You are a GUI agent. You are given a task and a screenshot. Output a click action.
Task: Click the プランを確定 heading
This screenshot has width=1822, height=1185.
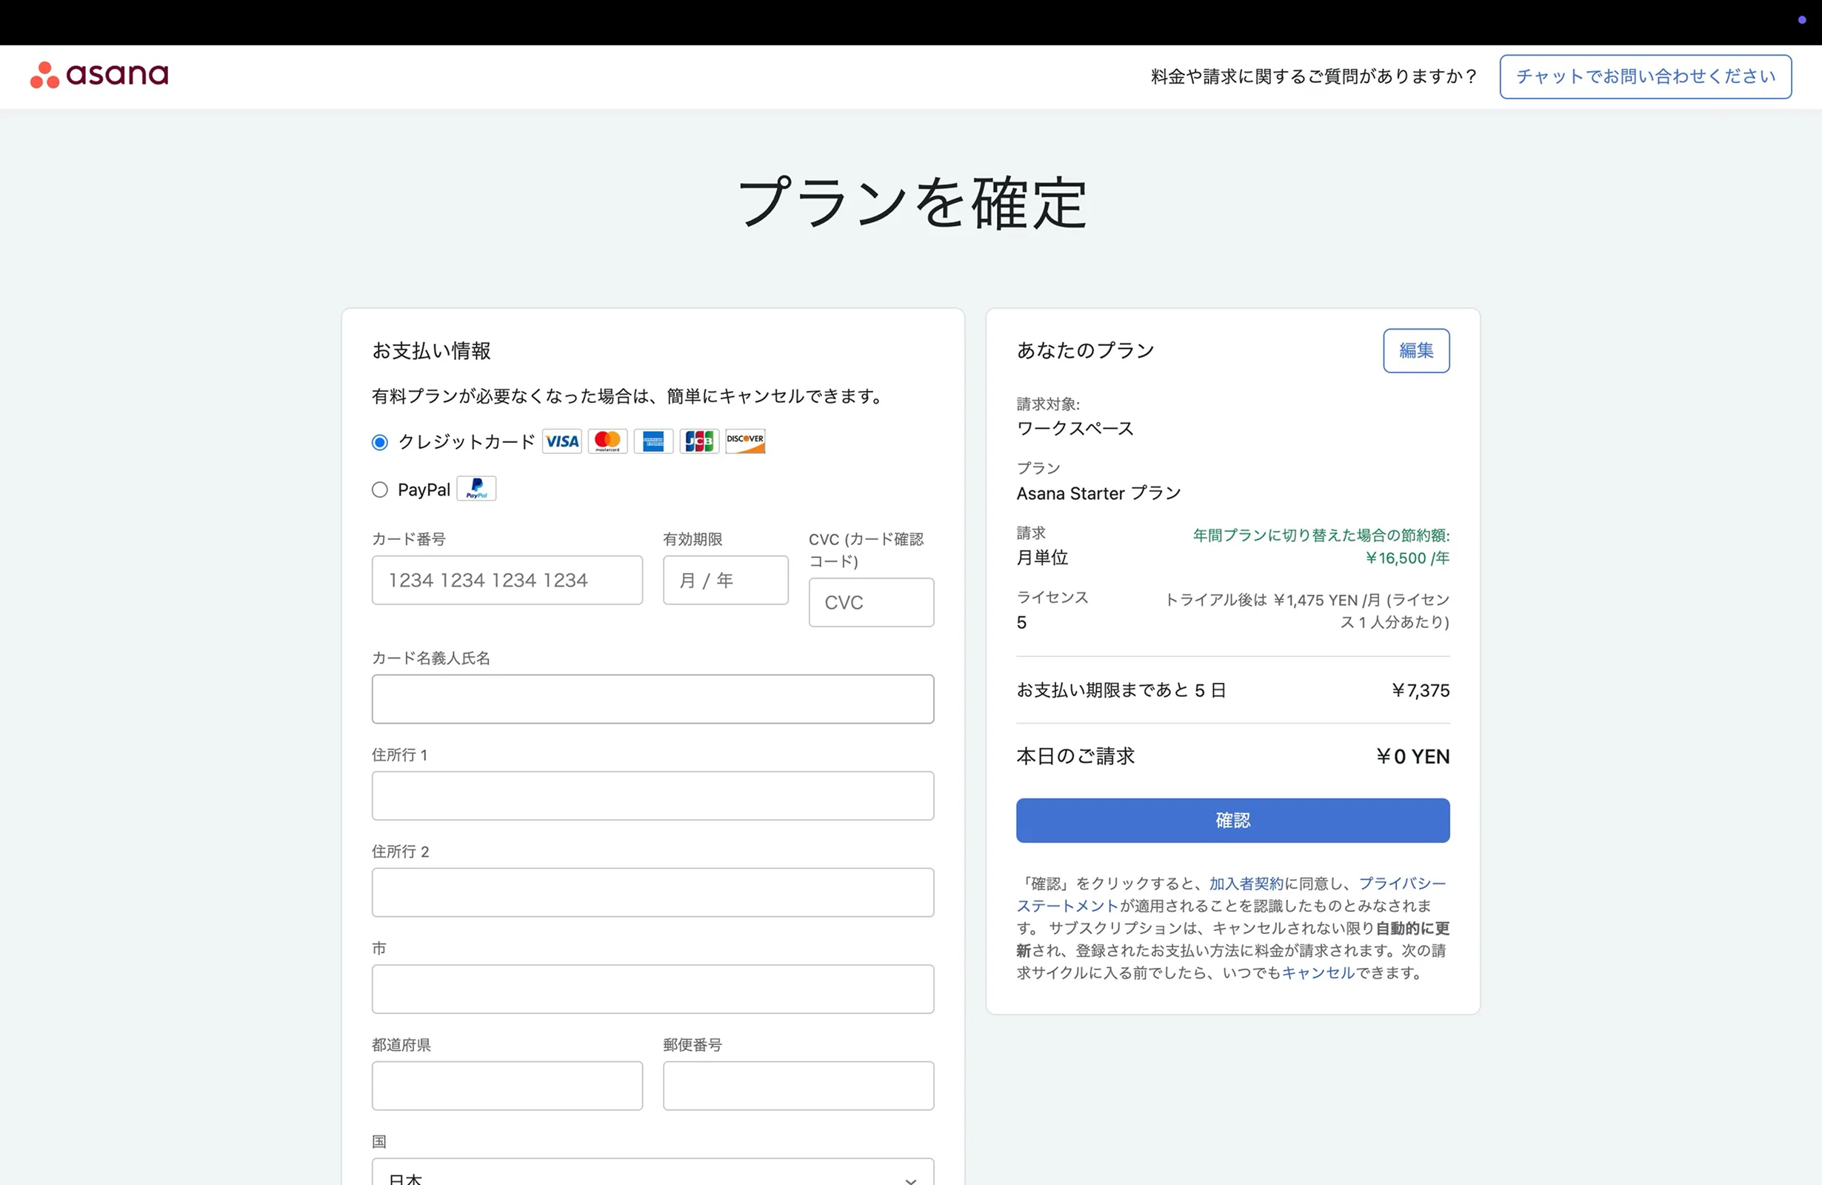click(x=911, y=203)
